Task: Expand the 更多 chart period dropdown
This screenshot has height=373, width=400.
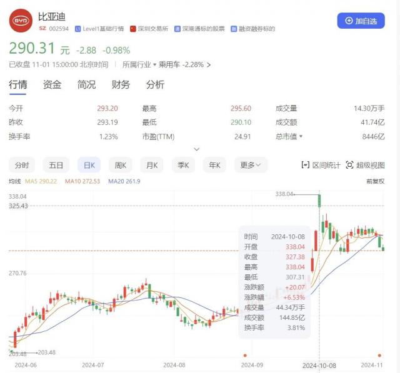Action: (x=251, y=165)
